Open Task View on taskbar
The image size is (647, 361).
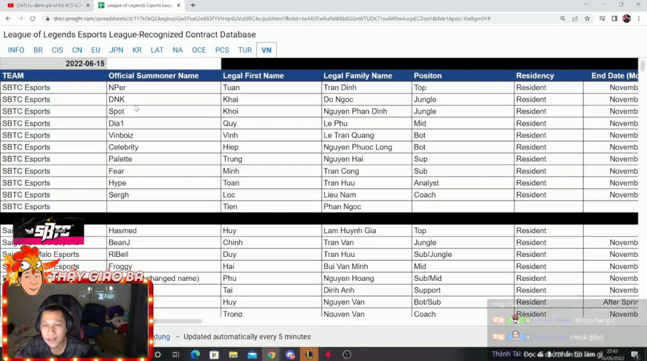pyautogui.click(x=176, y=355)
